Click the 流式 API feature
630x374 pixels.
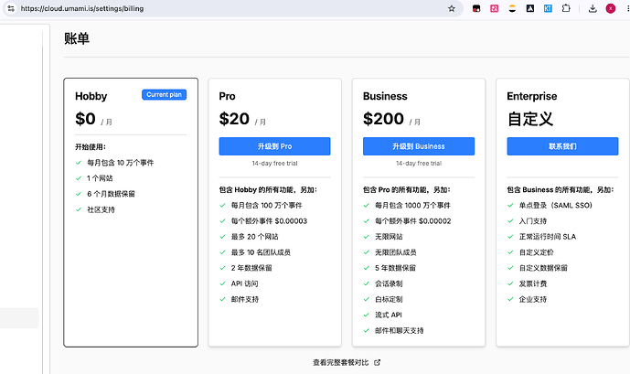tap(388, 315)
